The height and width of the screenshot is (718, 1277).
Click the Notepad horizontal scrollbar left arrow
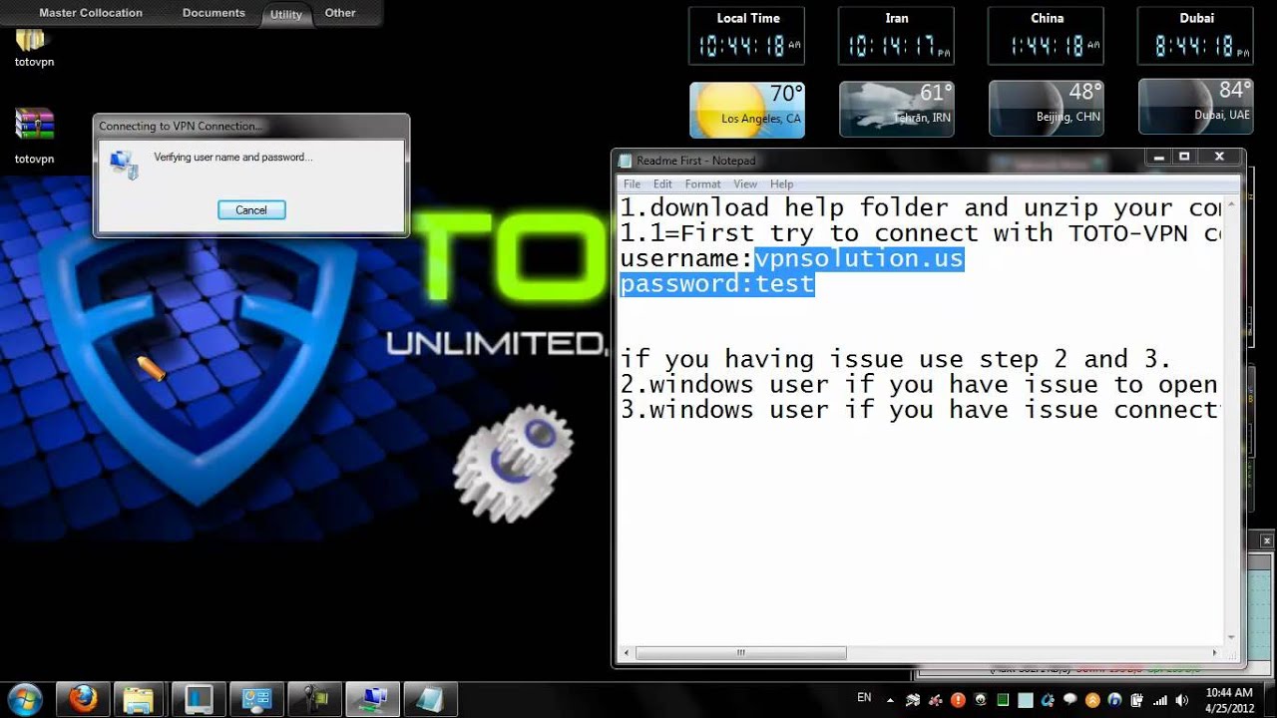coord(627,653)
